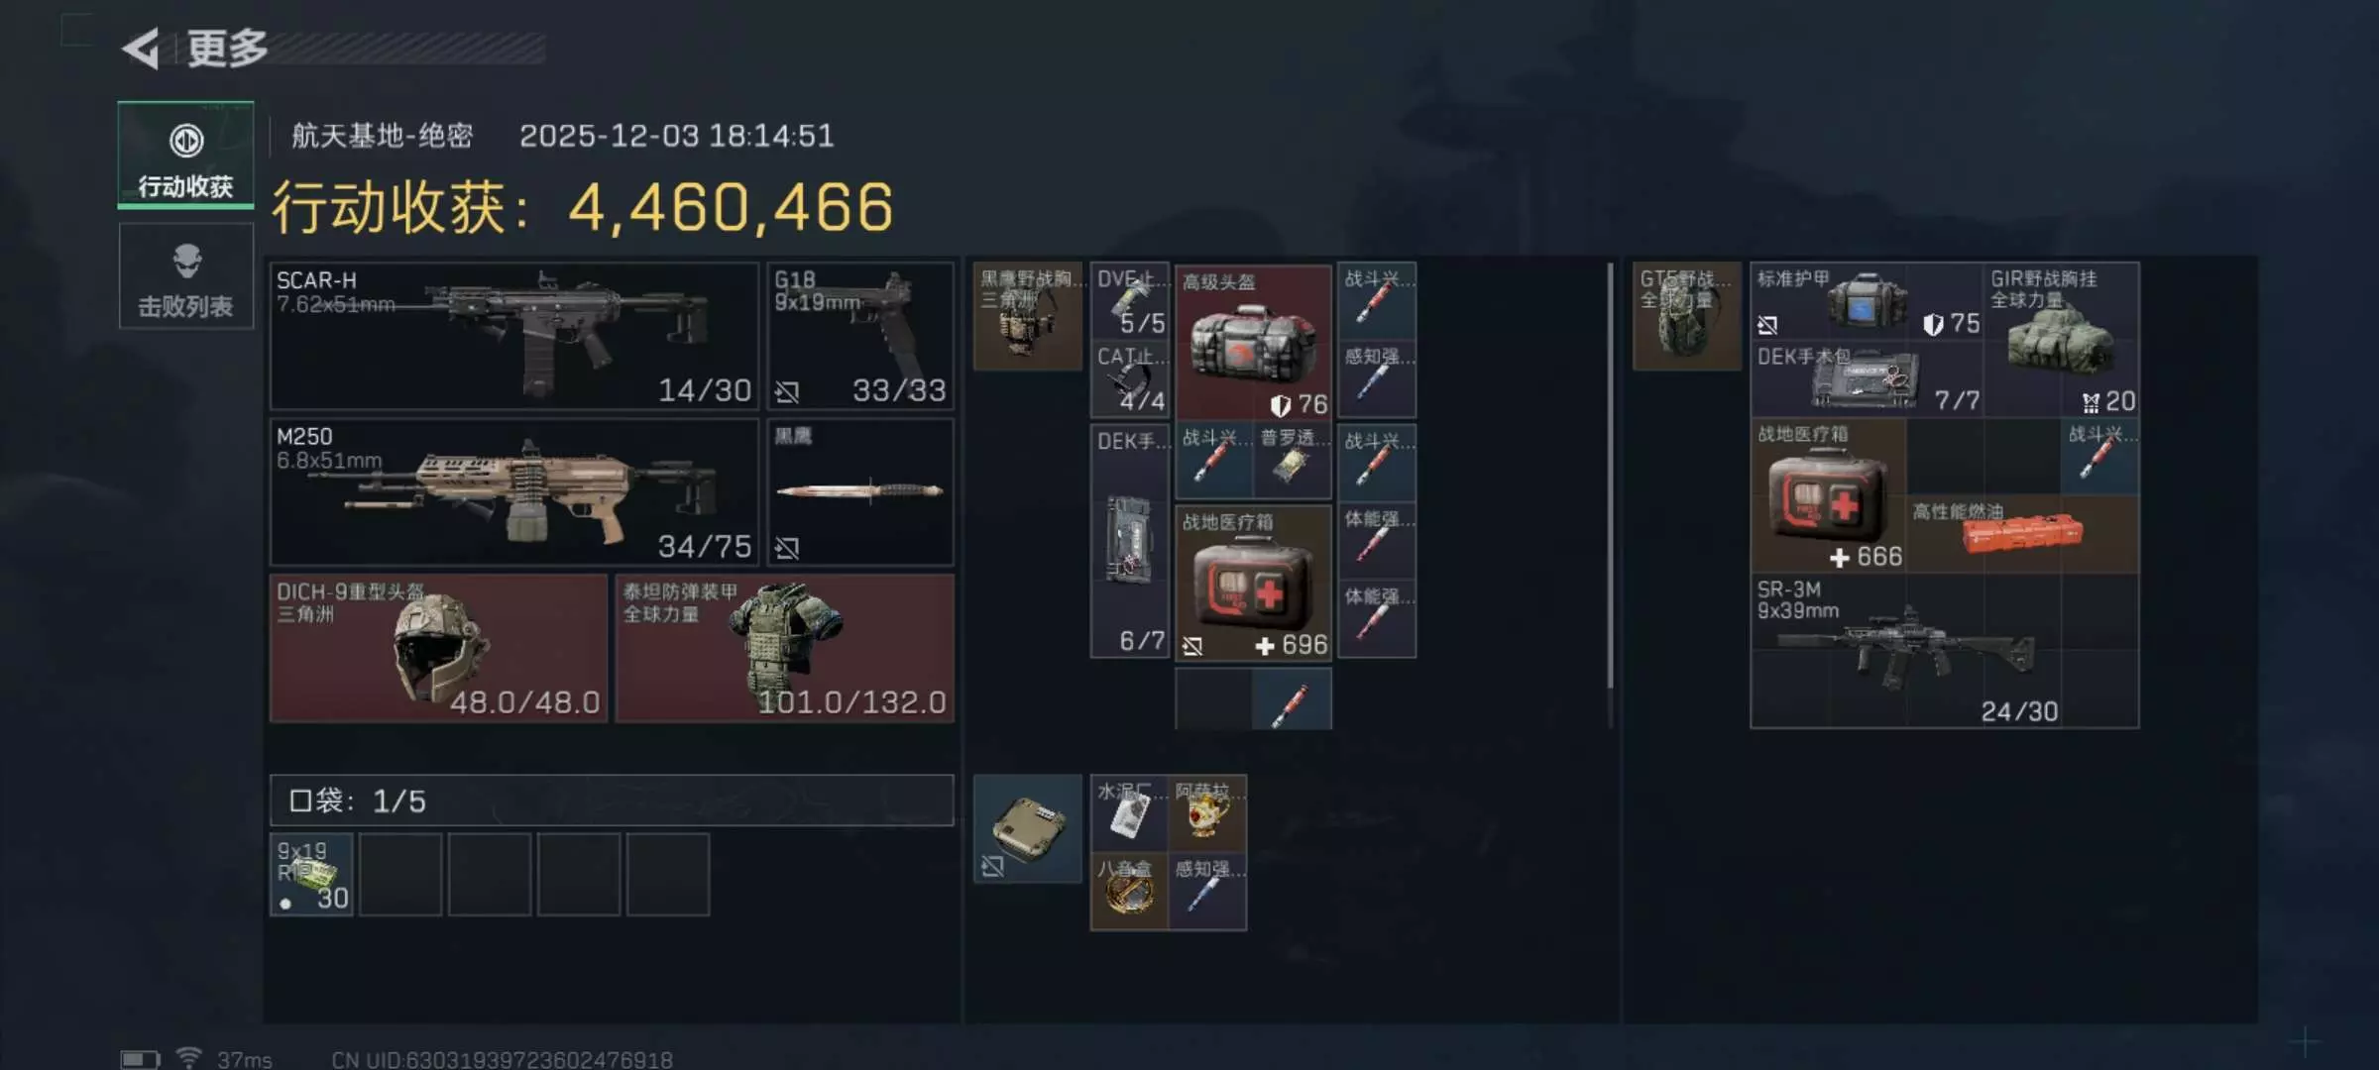This screenshot has width=2379, height=1070.
Task: Click the 9x19 ammo stack in pocket
Action: click(x=311, y=875)
